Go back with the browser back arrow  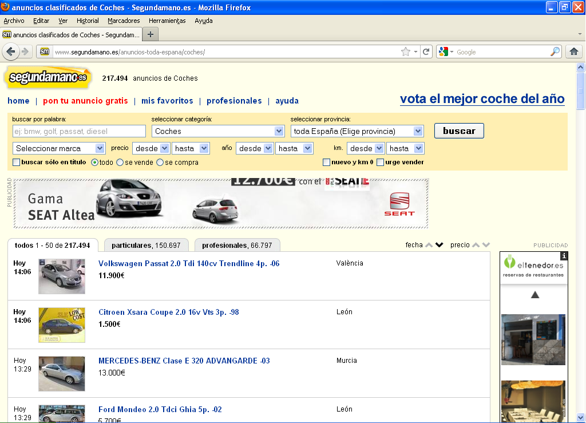tap(11, 52)
